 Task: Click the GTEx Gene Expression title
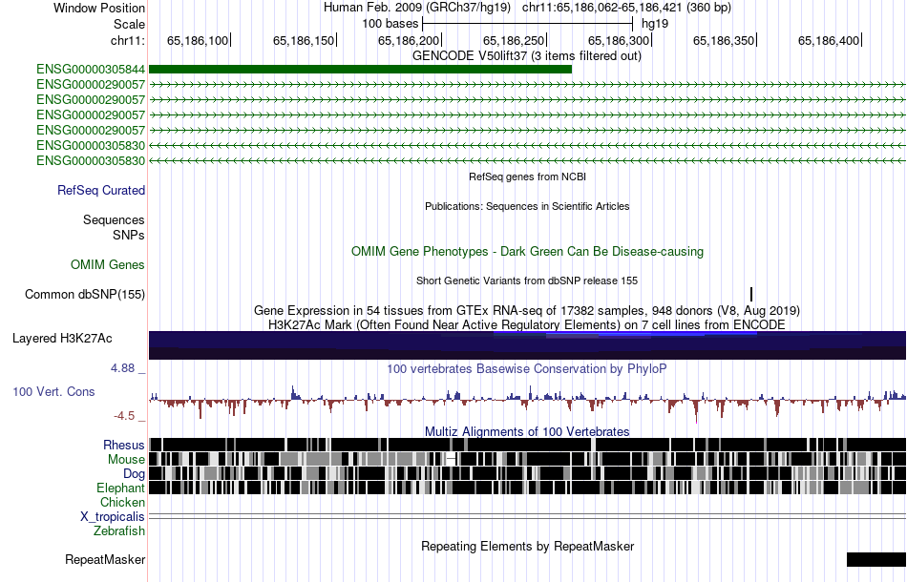tap(527, 311)
